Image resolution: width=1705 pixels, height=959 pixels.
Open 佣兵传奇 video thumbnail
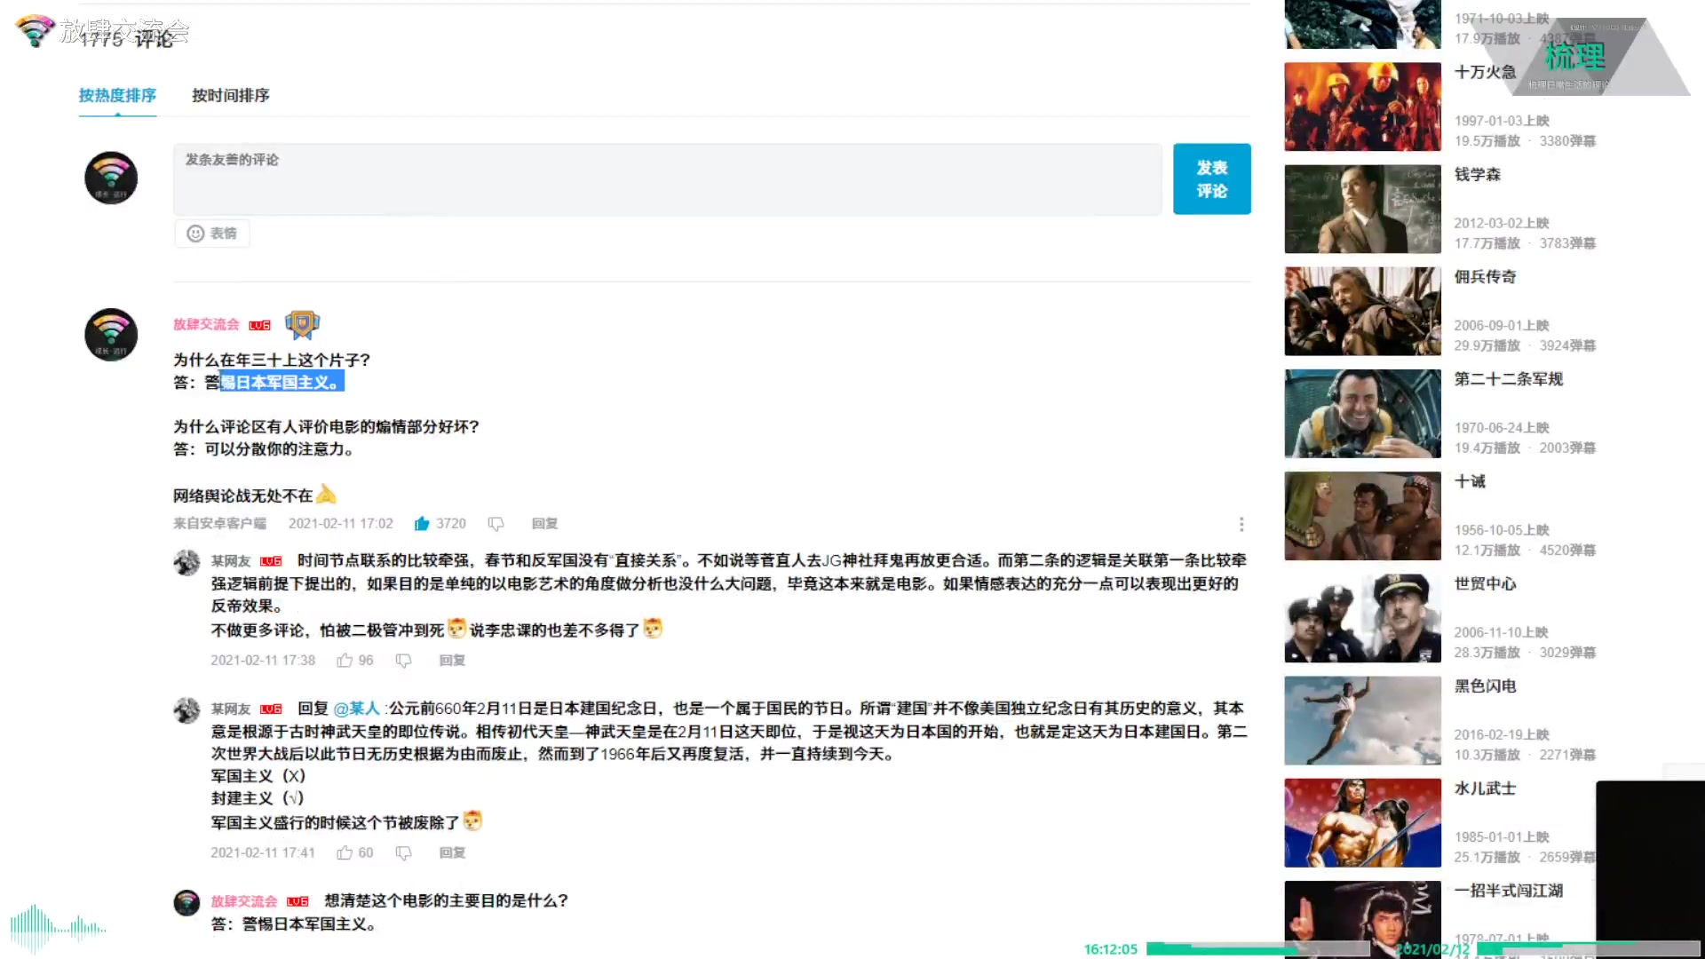point(1362,311)
